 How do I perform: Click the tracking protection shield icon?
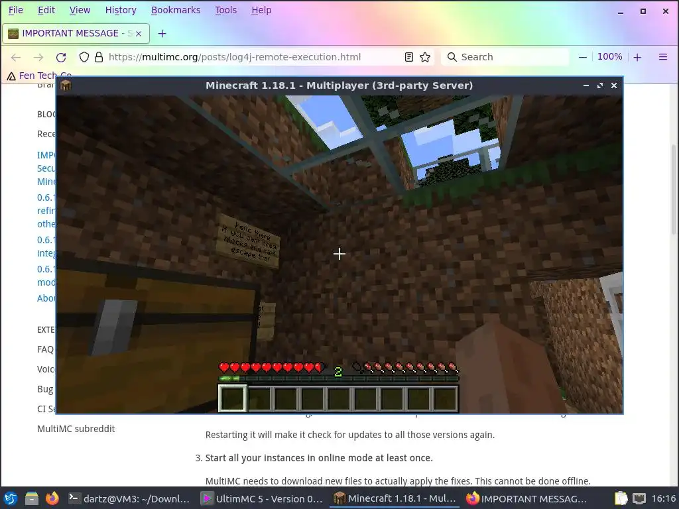coord(84,57)
